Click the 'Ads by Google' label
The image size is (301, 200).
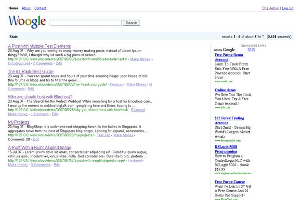pos(224,50)
